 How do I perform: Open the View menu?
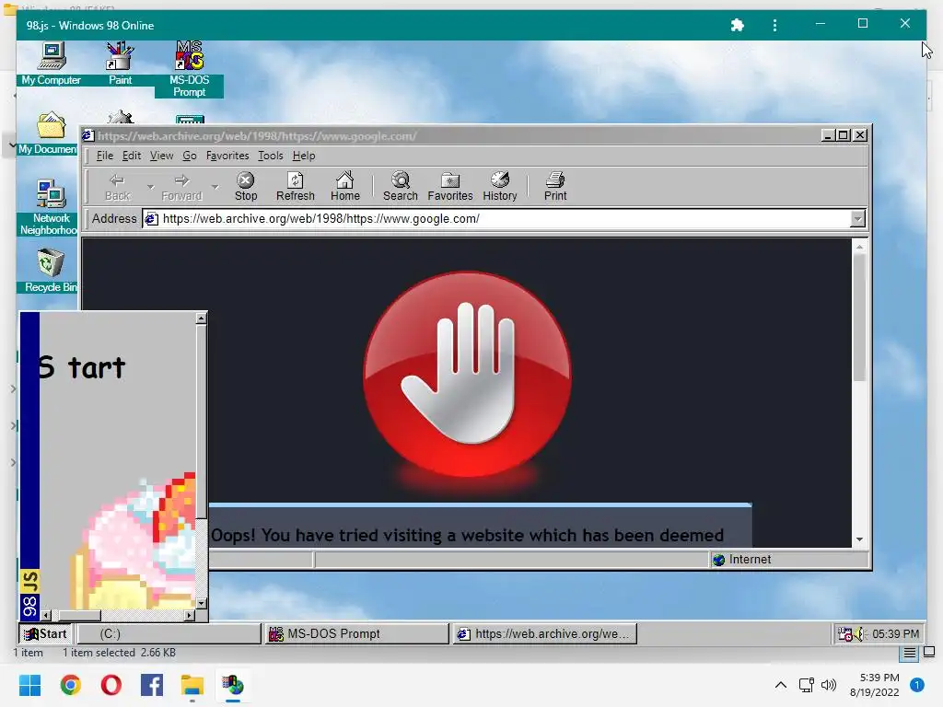[162, 156]
